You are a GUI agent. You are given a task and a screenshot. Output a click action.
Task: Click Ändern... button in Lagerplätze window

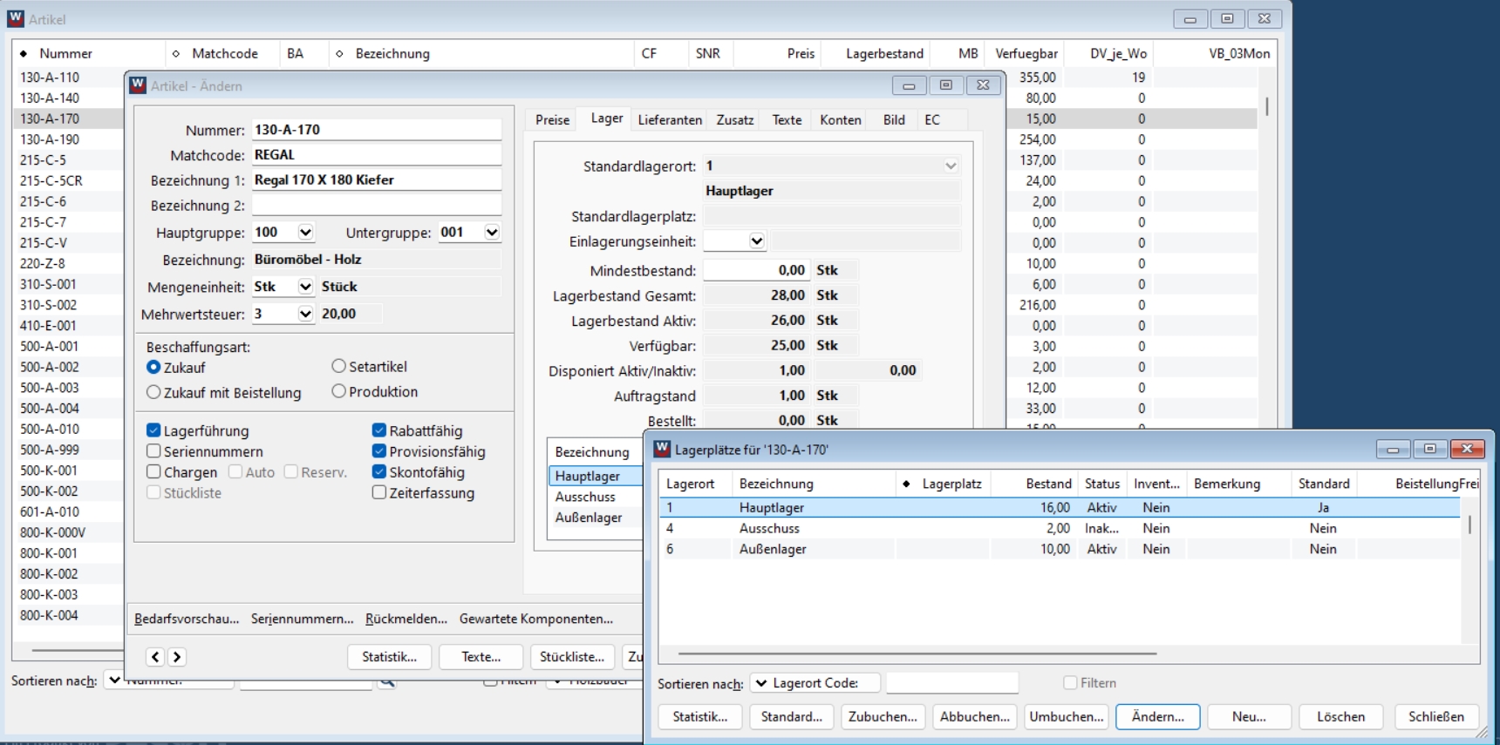click(x=1158, y=717)
